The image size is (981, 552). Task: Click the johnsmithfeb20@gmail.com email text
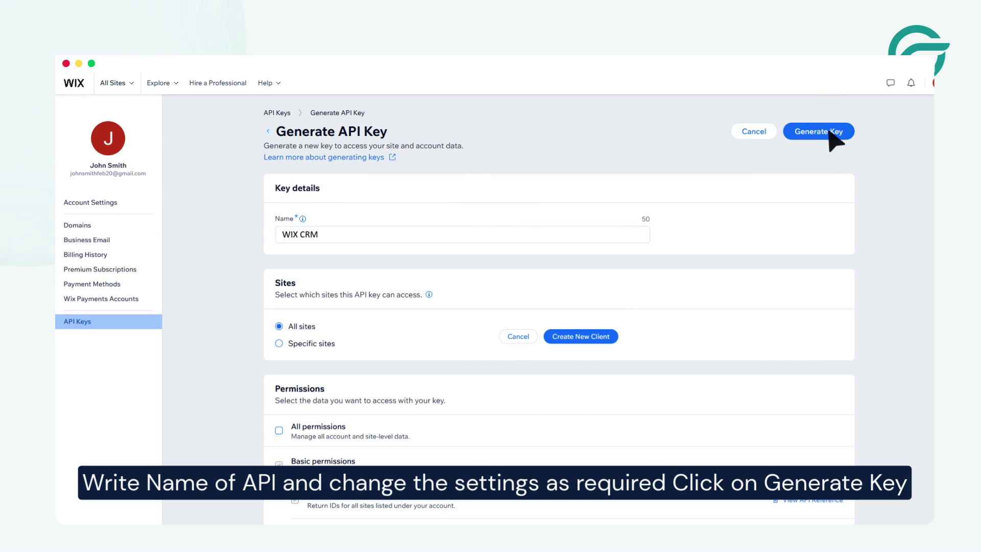point(108,174)
